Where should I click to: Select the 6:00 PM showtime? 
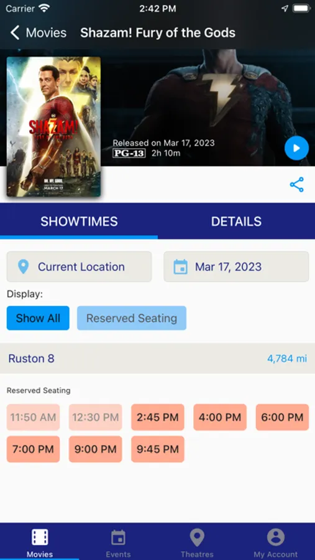click(x=282, y=417)
